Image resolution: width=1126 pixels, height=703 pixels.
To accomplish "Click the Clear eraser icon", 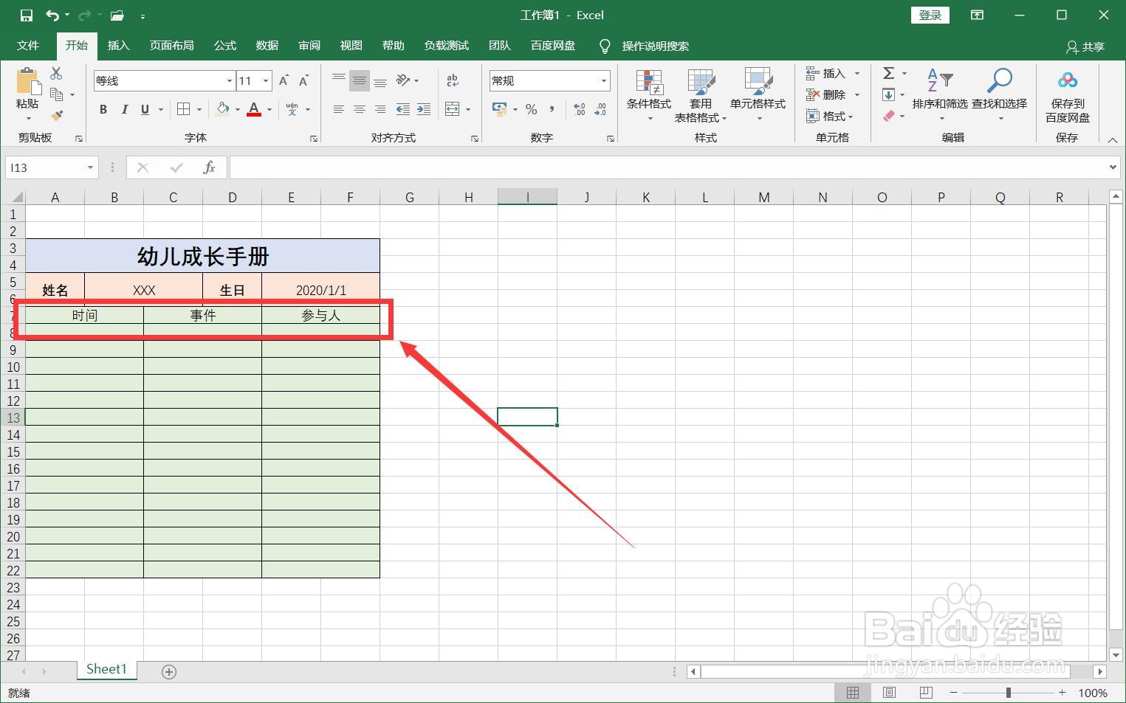I will tap(889, 116).
